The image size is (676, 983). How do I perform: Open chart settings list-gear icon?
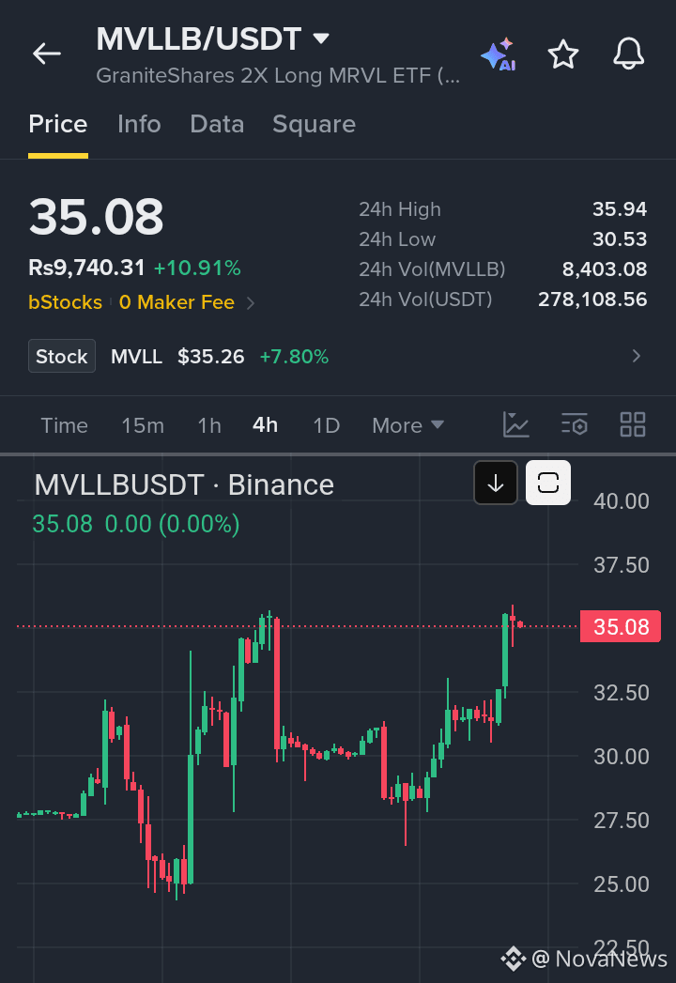click(575, 424)
